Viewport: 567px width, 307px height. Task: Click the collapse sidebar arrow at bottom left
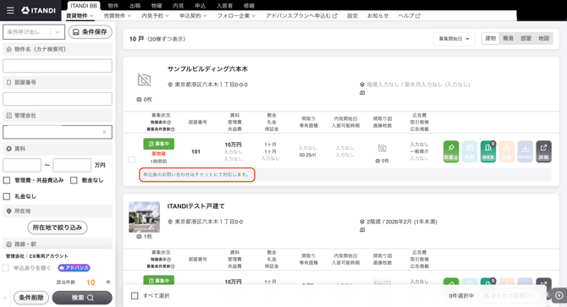click(x=5, y=298)
